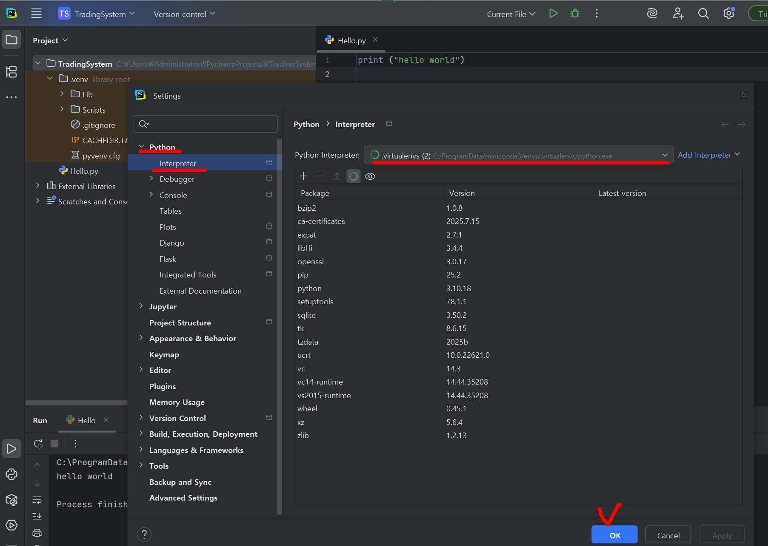Viewport: 768px width, 546px height.
Task: Open the Plugins settings page
Action: click(x=163, y=386)
